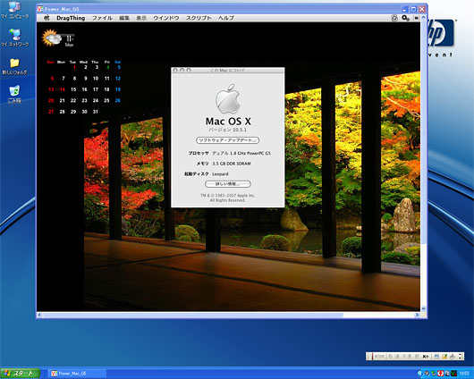Click the weather widget sun and cloud icon
Image resolution: width=474 pixels, height=379 pixels.
click(x=51, y=38)
